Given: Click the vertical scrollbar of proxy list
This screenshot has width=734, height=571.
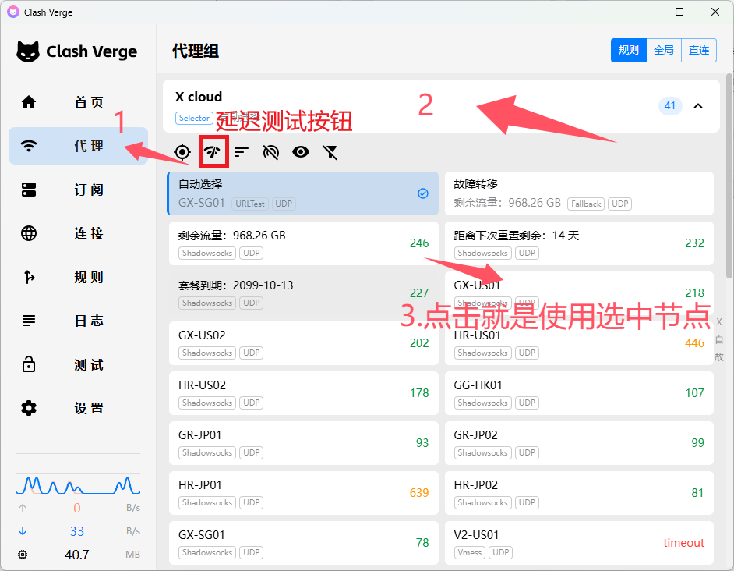Looking at the screenshot, I should coord(729,176).
